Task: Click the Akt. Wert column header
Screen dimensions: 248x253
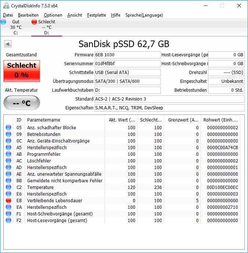Action: [x=121, y=120]
